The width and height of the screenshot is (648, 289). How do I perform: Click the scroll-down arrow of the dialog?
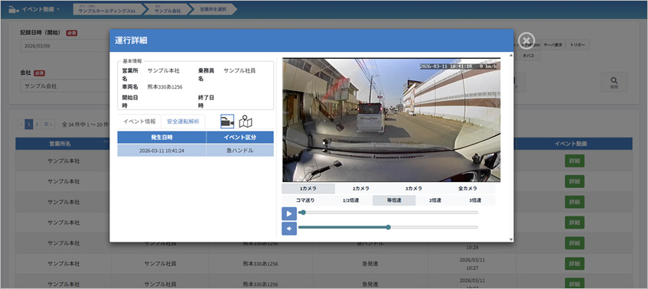(x=511, y=239)
